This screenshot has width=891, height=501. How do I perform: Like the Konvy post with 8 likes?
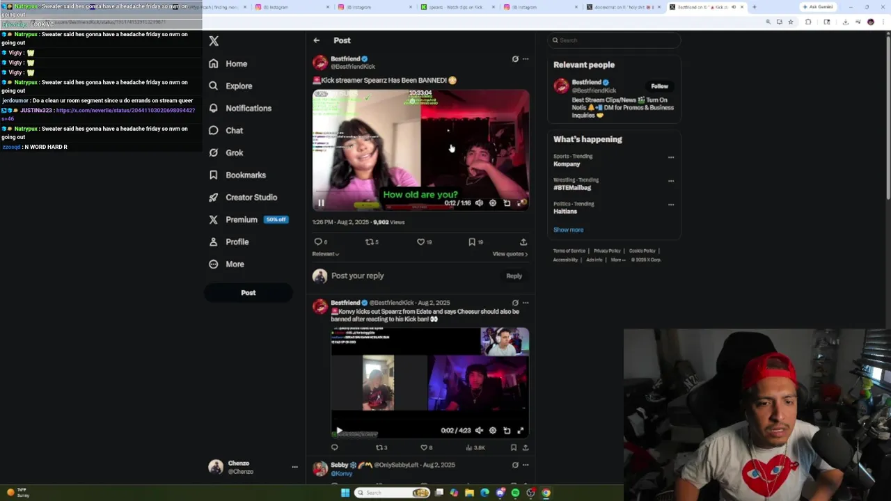(426, 447)
